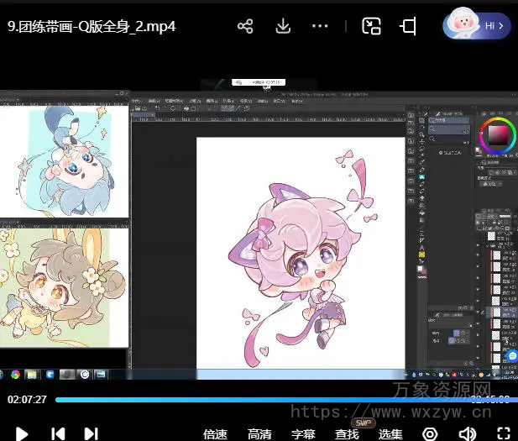
Task: Click the 查找 search button
Action: pos(347,433)
